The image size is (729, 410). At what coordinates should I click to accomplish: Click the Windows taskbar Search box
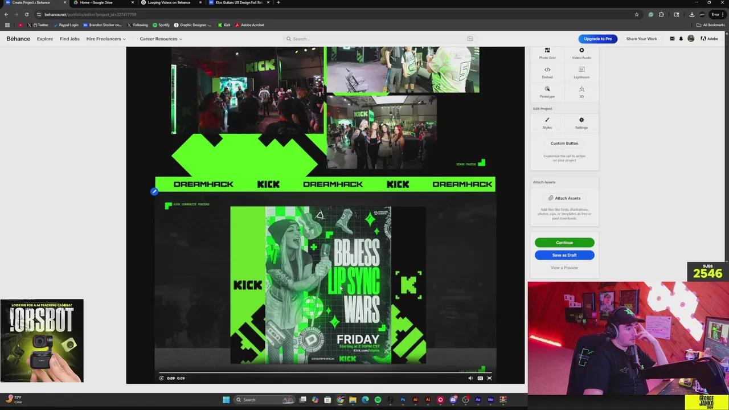pos(264,400)
